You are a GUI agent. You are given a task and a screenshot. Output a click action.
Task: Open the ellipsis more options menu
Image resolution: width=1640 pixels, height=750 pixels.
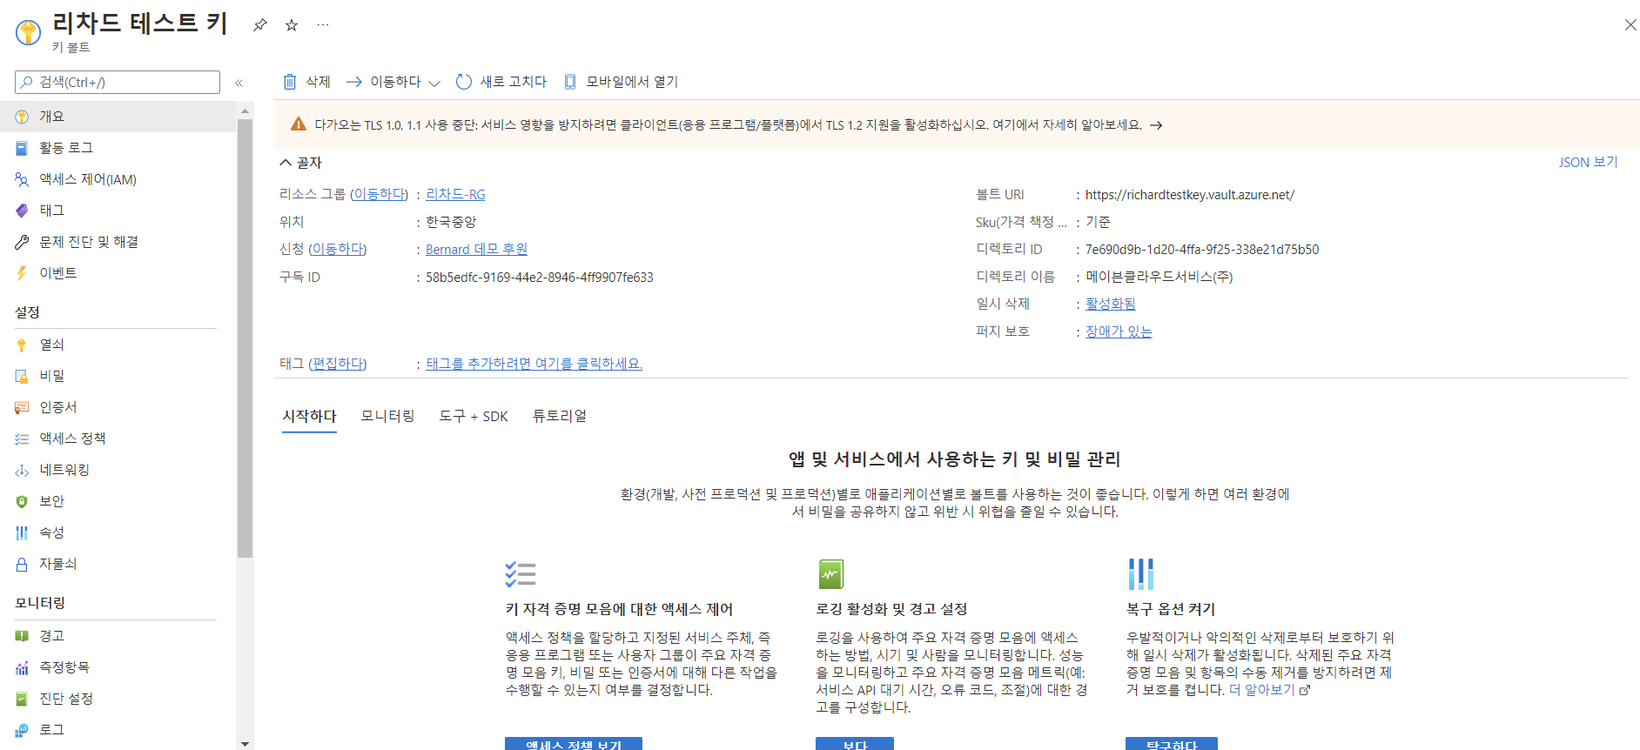click(x=323, y=25)
